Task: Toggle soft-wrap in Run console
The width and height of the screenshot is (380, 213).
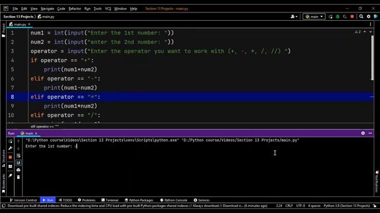Action: click(x=18, y=156)
